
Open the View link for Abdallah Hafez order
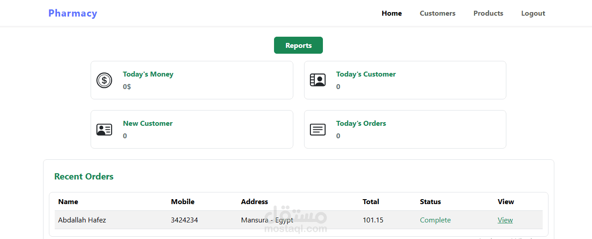(x=505, y=220)
